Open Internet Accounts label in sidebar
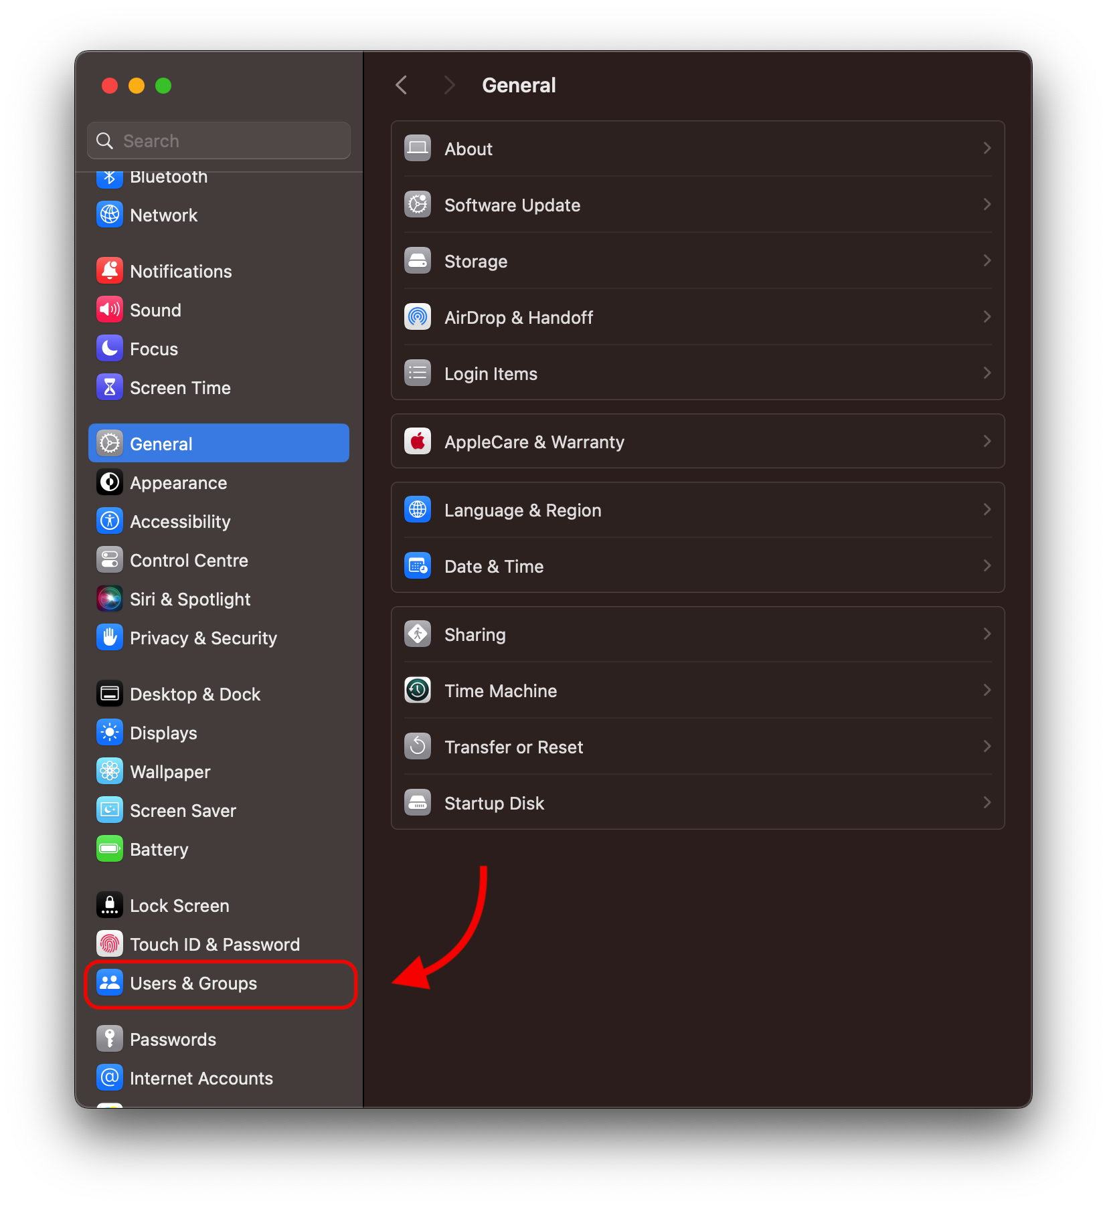The height and width of the screenshot is (1207, 1107). pos(201,1079)
